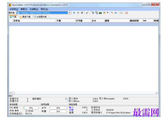This screenshot has width=164, height=121.
Task: Start grabbing with the blue play icon
Action: 74,13
